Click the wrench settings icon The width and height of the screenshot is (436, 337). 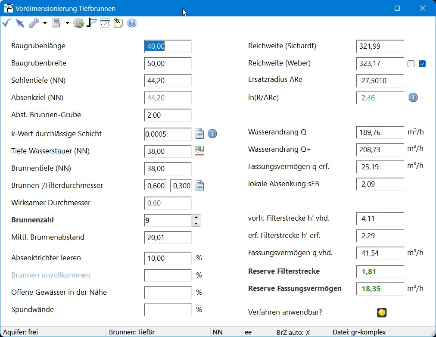(x=34, y=23)
